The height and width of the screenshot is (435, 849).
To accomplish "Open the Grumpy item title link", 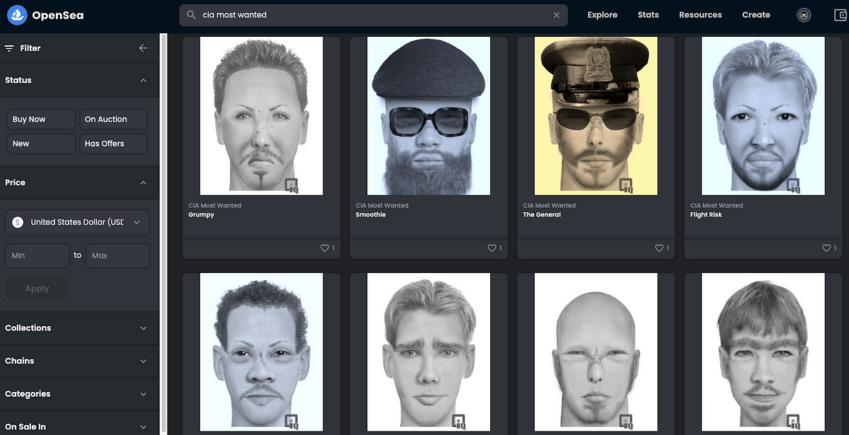I will [x=201, y=214].
